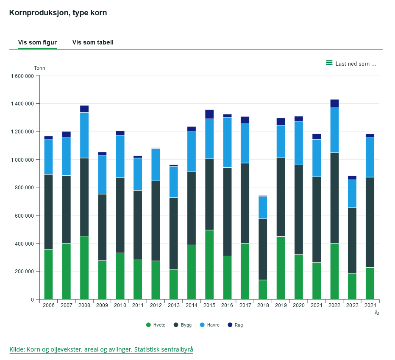Hide the Bygg series legend label
The height and width of the screenshot is (360, 395).
pos(186,325)
